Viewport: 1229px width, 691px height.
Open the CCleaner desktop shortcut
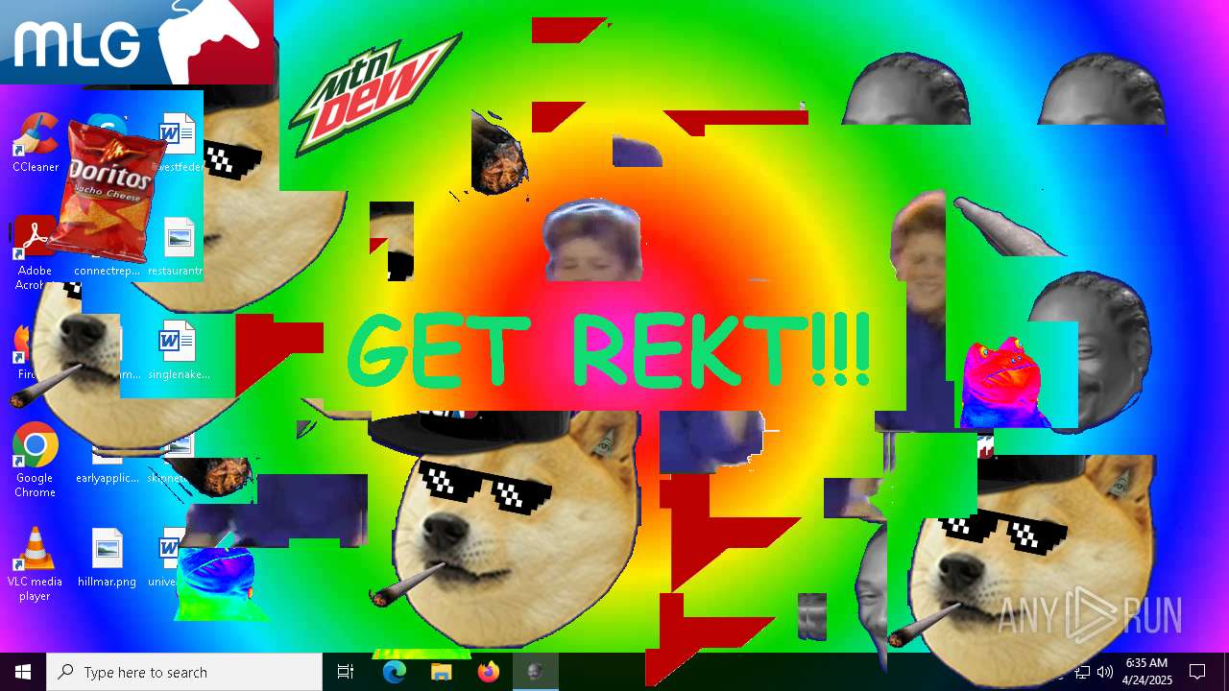(x=36, y=143)
